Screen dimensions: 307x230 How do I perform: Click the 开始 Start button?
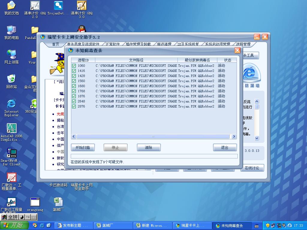coord(14,226)
